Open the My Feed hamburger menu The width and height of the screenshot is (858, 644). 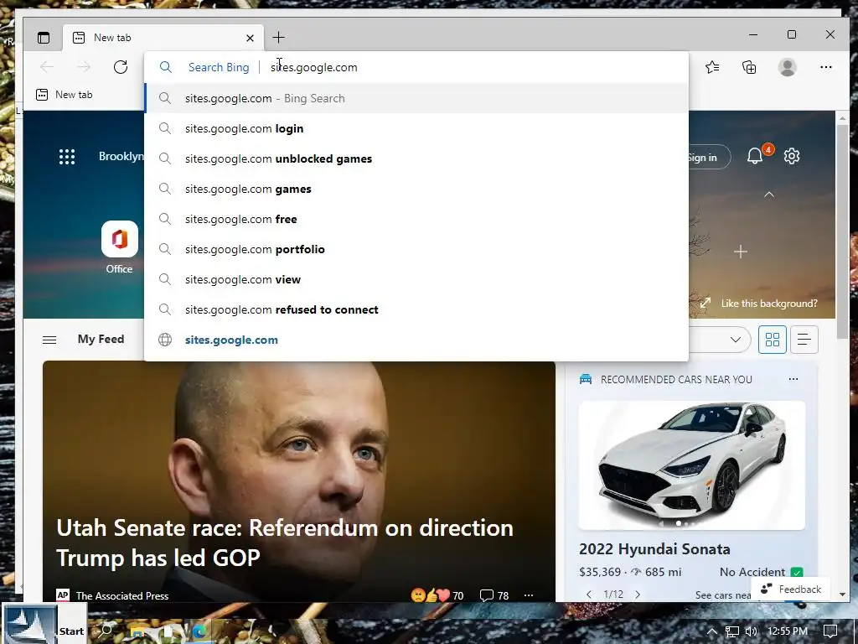click(49, 340)
